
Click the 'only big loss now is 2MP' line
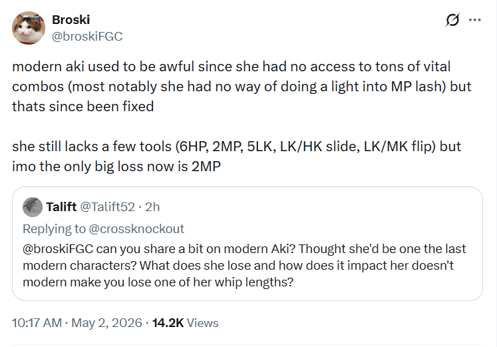[x=116, y=167]
